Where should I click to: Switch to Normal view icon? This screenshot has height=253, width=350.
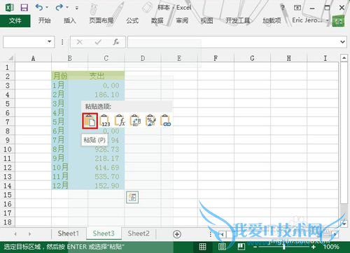point(202,247)
